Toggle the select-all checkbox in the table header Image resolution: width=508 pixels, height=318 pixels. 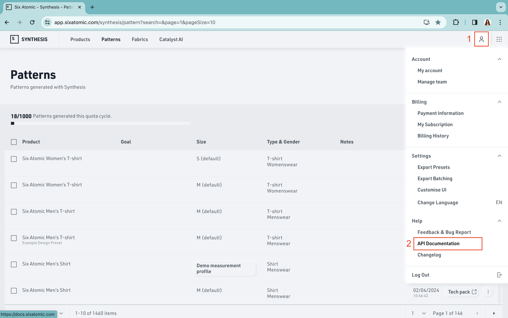pos(14,142)
